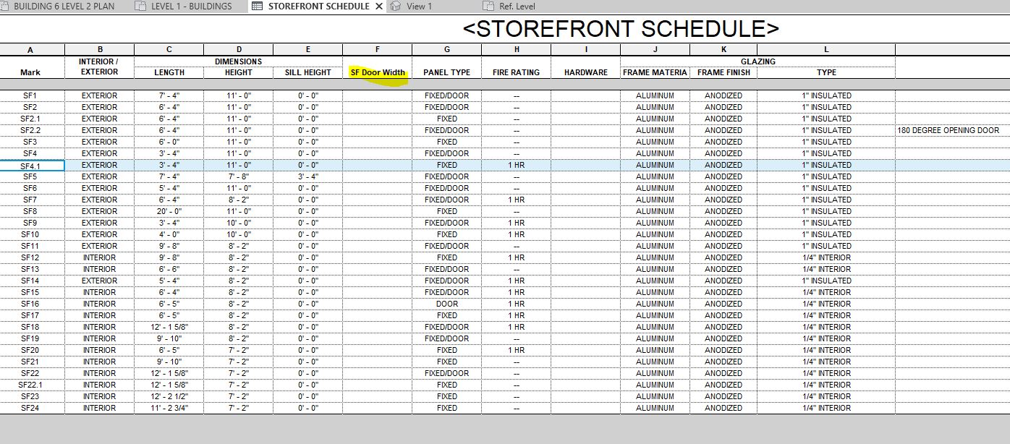Switch to the View 1 tab
Image resolution: width=1010 pixels, height=444 pixels.
[x=420, y=6]
